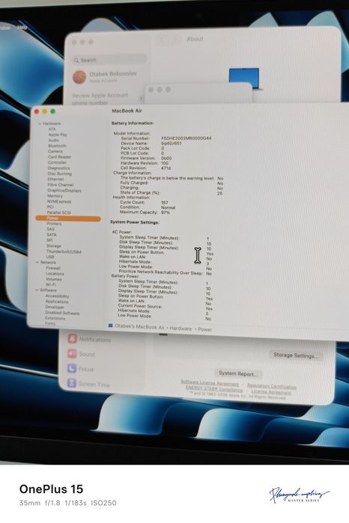Click the Storage Settings... button
The image size is (349, 523).
[295, 355]
